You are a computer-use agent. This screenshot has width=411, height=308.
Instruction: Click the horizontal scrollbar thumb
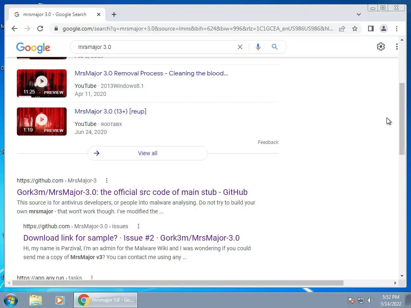(x=178, y=283)
